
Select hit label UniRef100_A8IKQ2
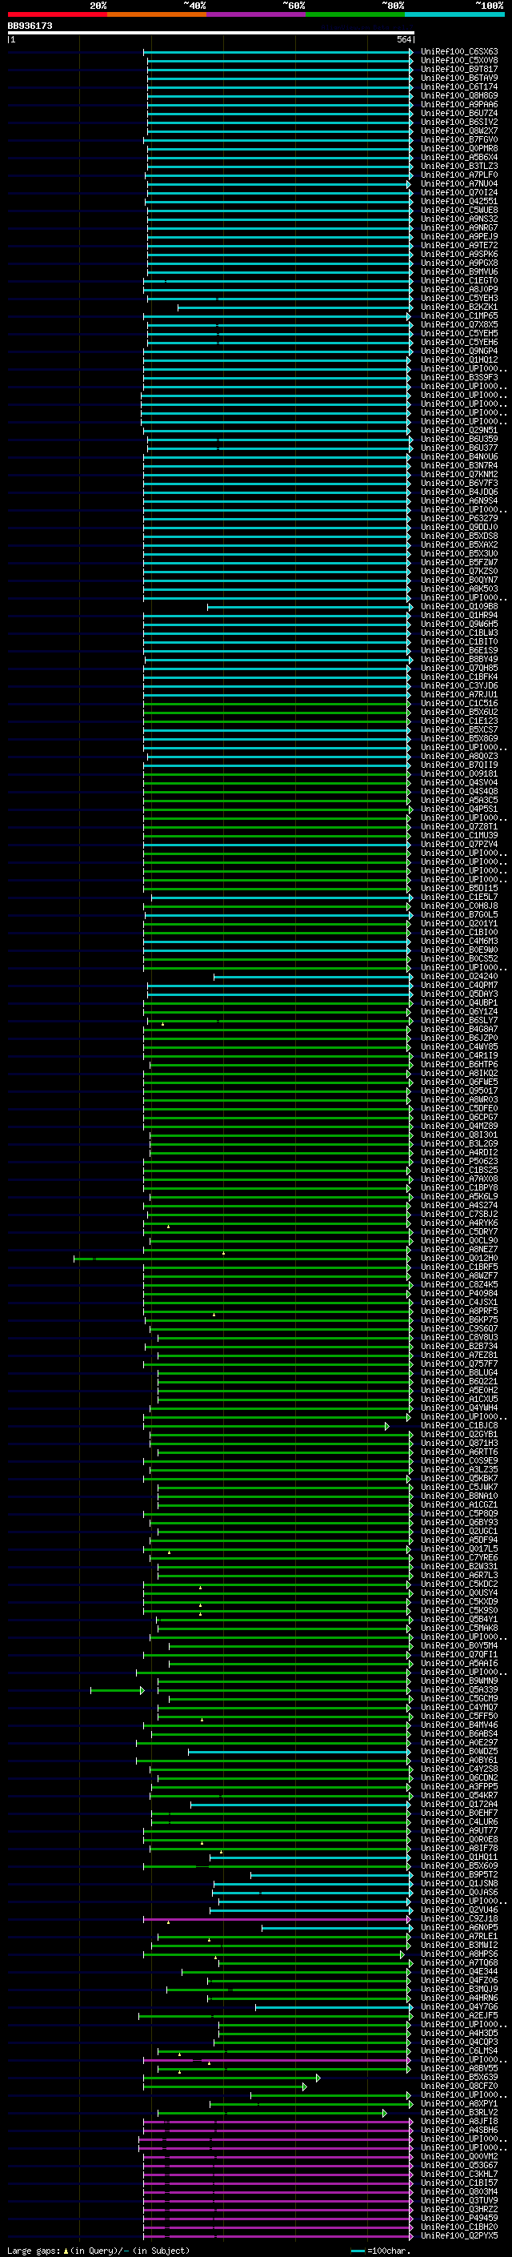(x=459, y=1072)
